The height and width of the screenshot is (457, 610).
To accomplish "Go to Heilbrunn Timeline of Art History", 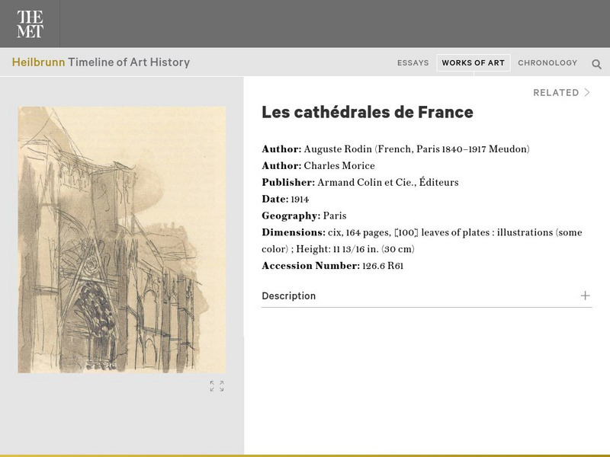I will (x=101, y=62).
